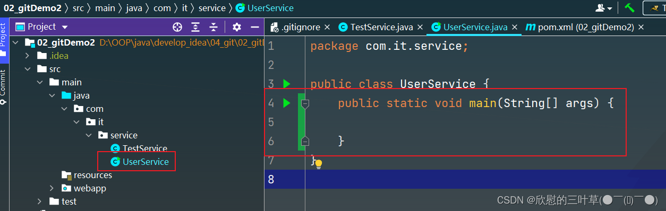666x211 pixels.
Task: Select UserService in the project tree
Action: [x=146, y=162]
